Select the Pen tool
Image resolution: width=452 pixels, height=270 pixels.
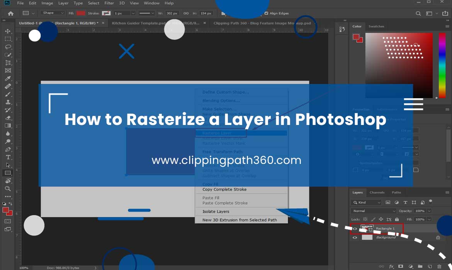pos(8,149)
